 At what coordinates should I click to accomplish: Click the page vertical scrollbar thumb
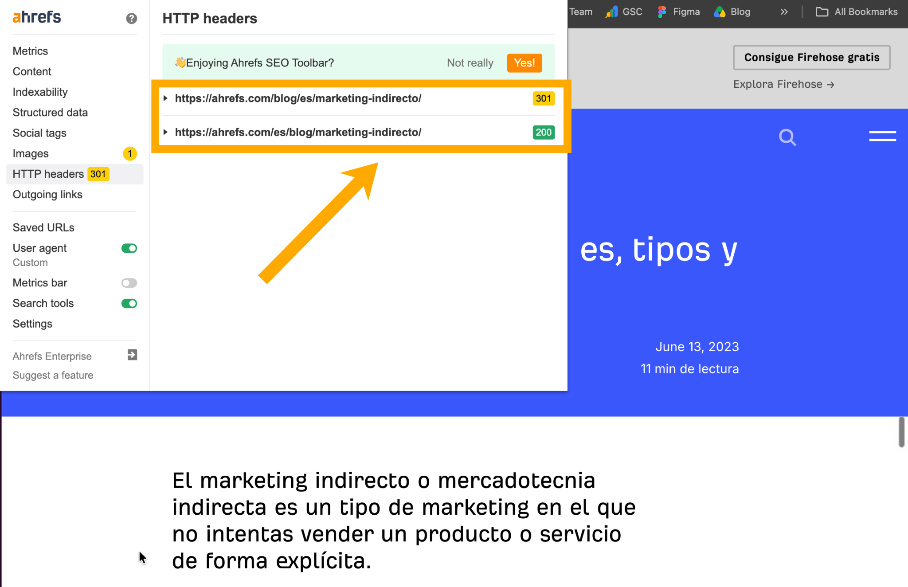click(901, 431)
